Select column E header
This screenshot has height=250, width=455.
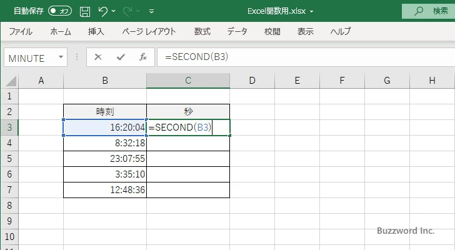297,81
